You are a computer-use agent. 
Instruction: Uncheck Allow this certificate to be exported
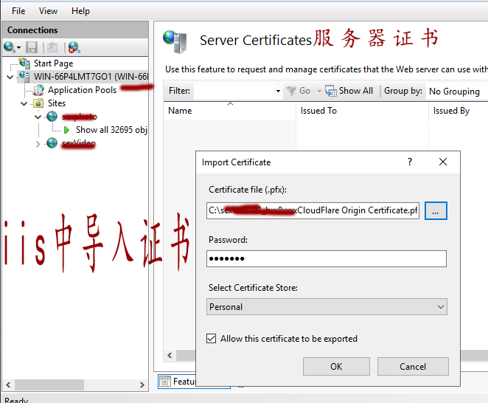pyautogui.click(x=212, y=339)
